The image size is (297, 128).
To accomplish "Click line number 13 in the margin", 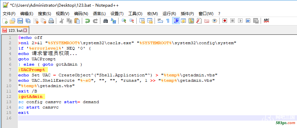I will [9, 102].
